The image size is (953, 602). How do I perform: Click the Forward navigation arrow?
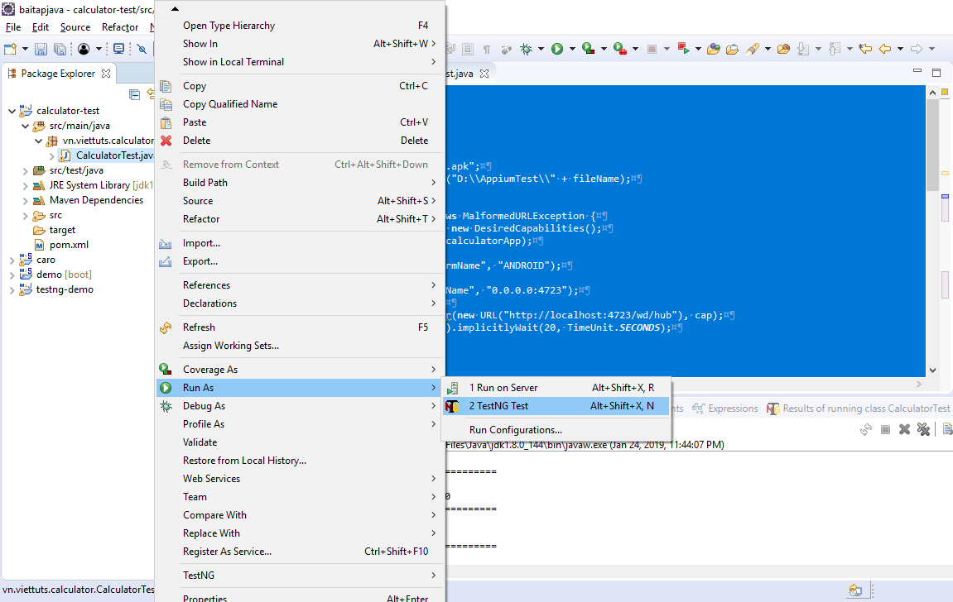coord(917,49)
